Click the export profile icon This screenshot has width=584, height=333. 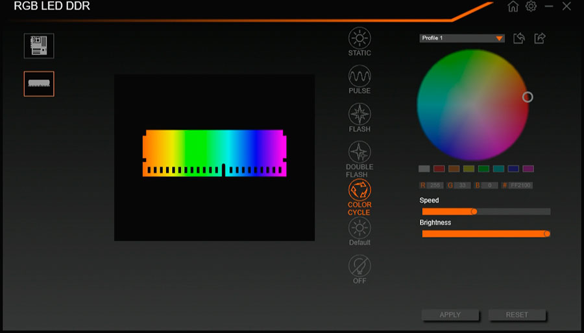pyautogui.click(x=540, y=38)
